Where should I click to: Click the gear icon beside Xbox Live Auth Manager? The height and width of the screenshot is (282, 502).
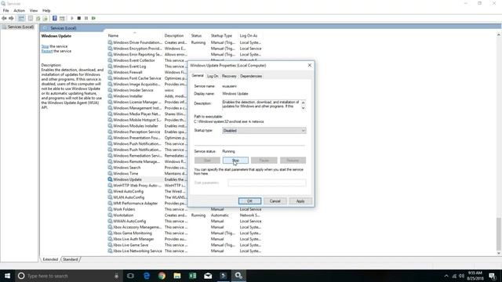click(x=110, y=239)
